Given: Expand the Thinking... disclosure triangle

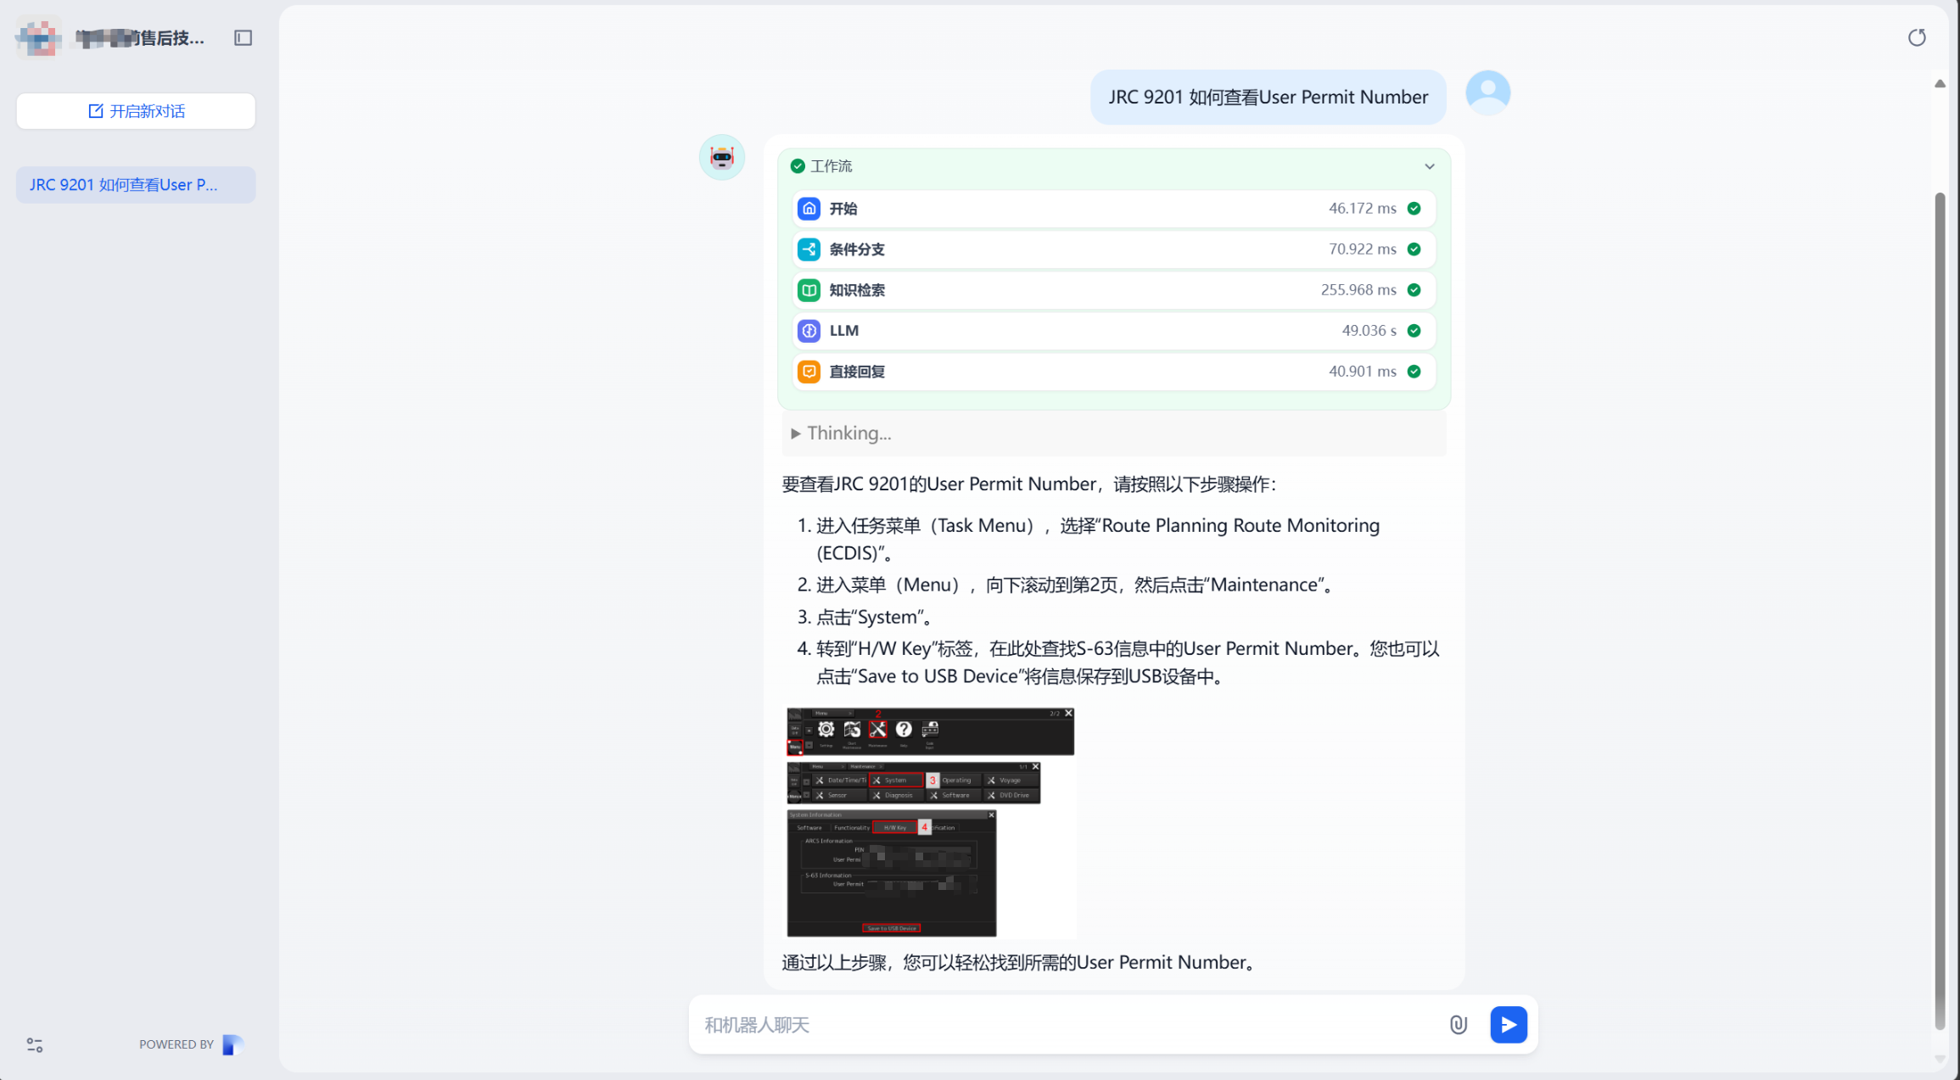Looking at the screenshot, I should [x=795, y=434].
